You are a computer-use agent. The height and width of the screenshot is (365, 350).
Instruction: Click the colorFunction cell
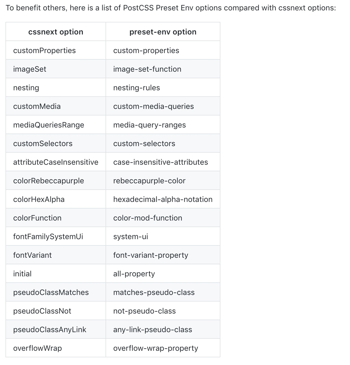click(x=37, y=218)
